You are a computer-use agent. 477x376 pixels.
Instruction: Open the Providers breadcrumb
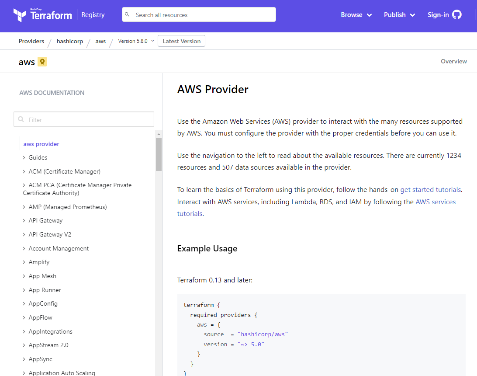[x=31, y=41]
